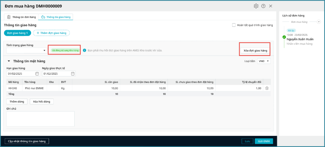Click Nguyễn Xuân Huấn in order history
This screenshot has height=147, width=325.
(x=300, y=39)
